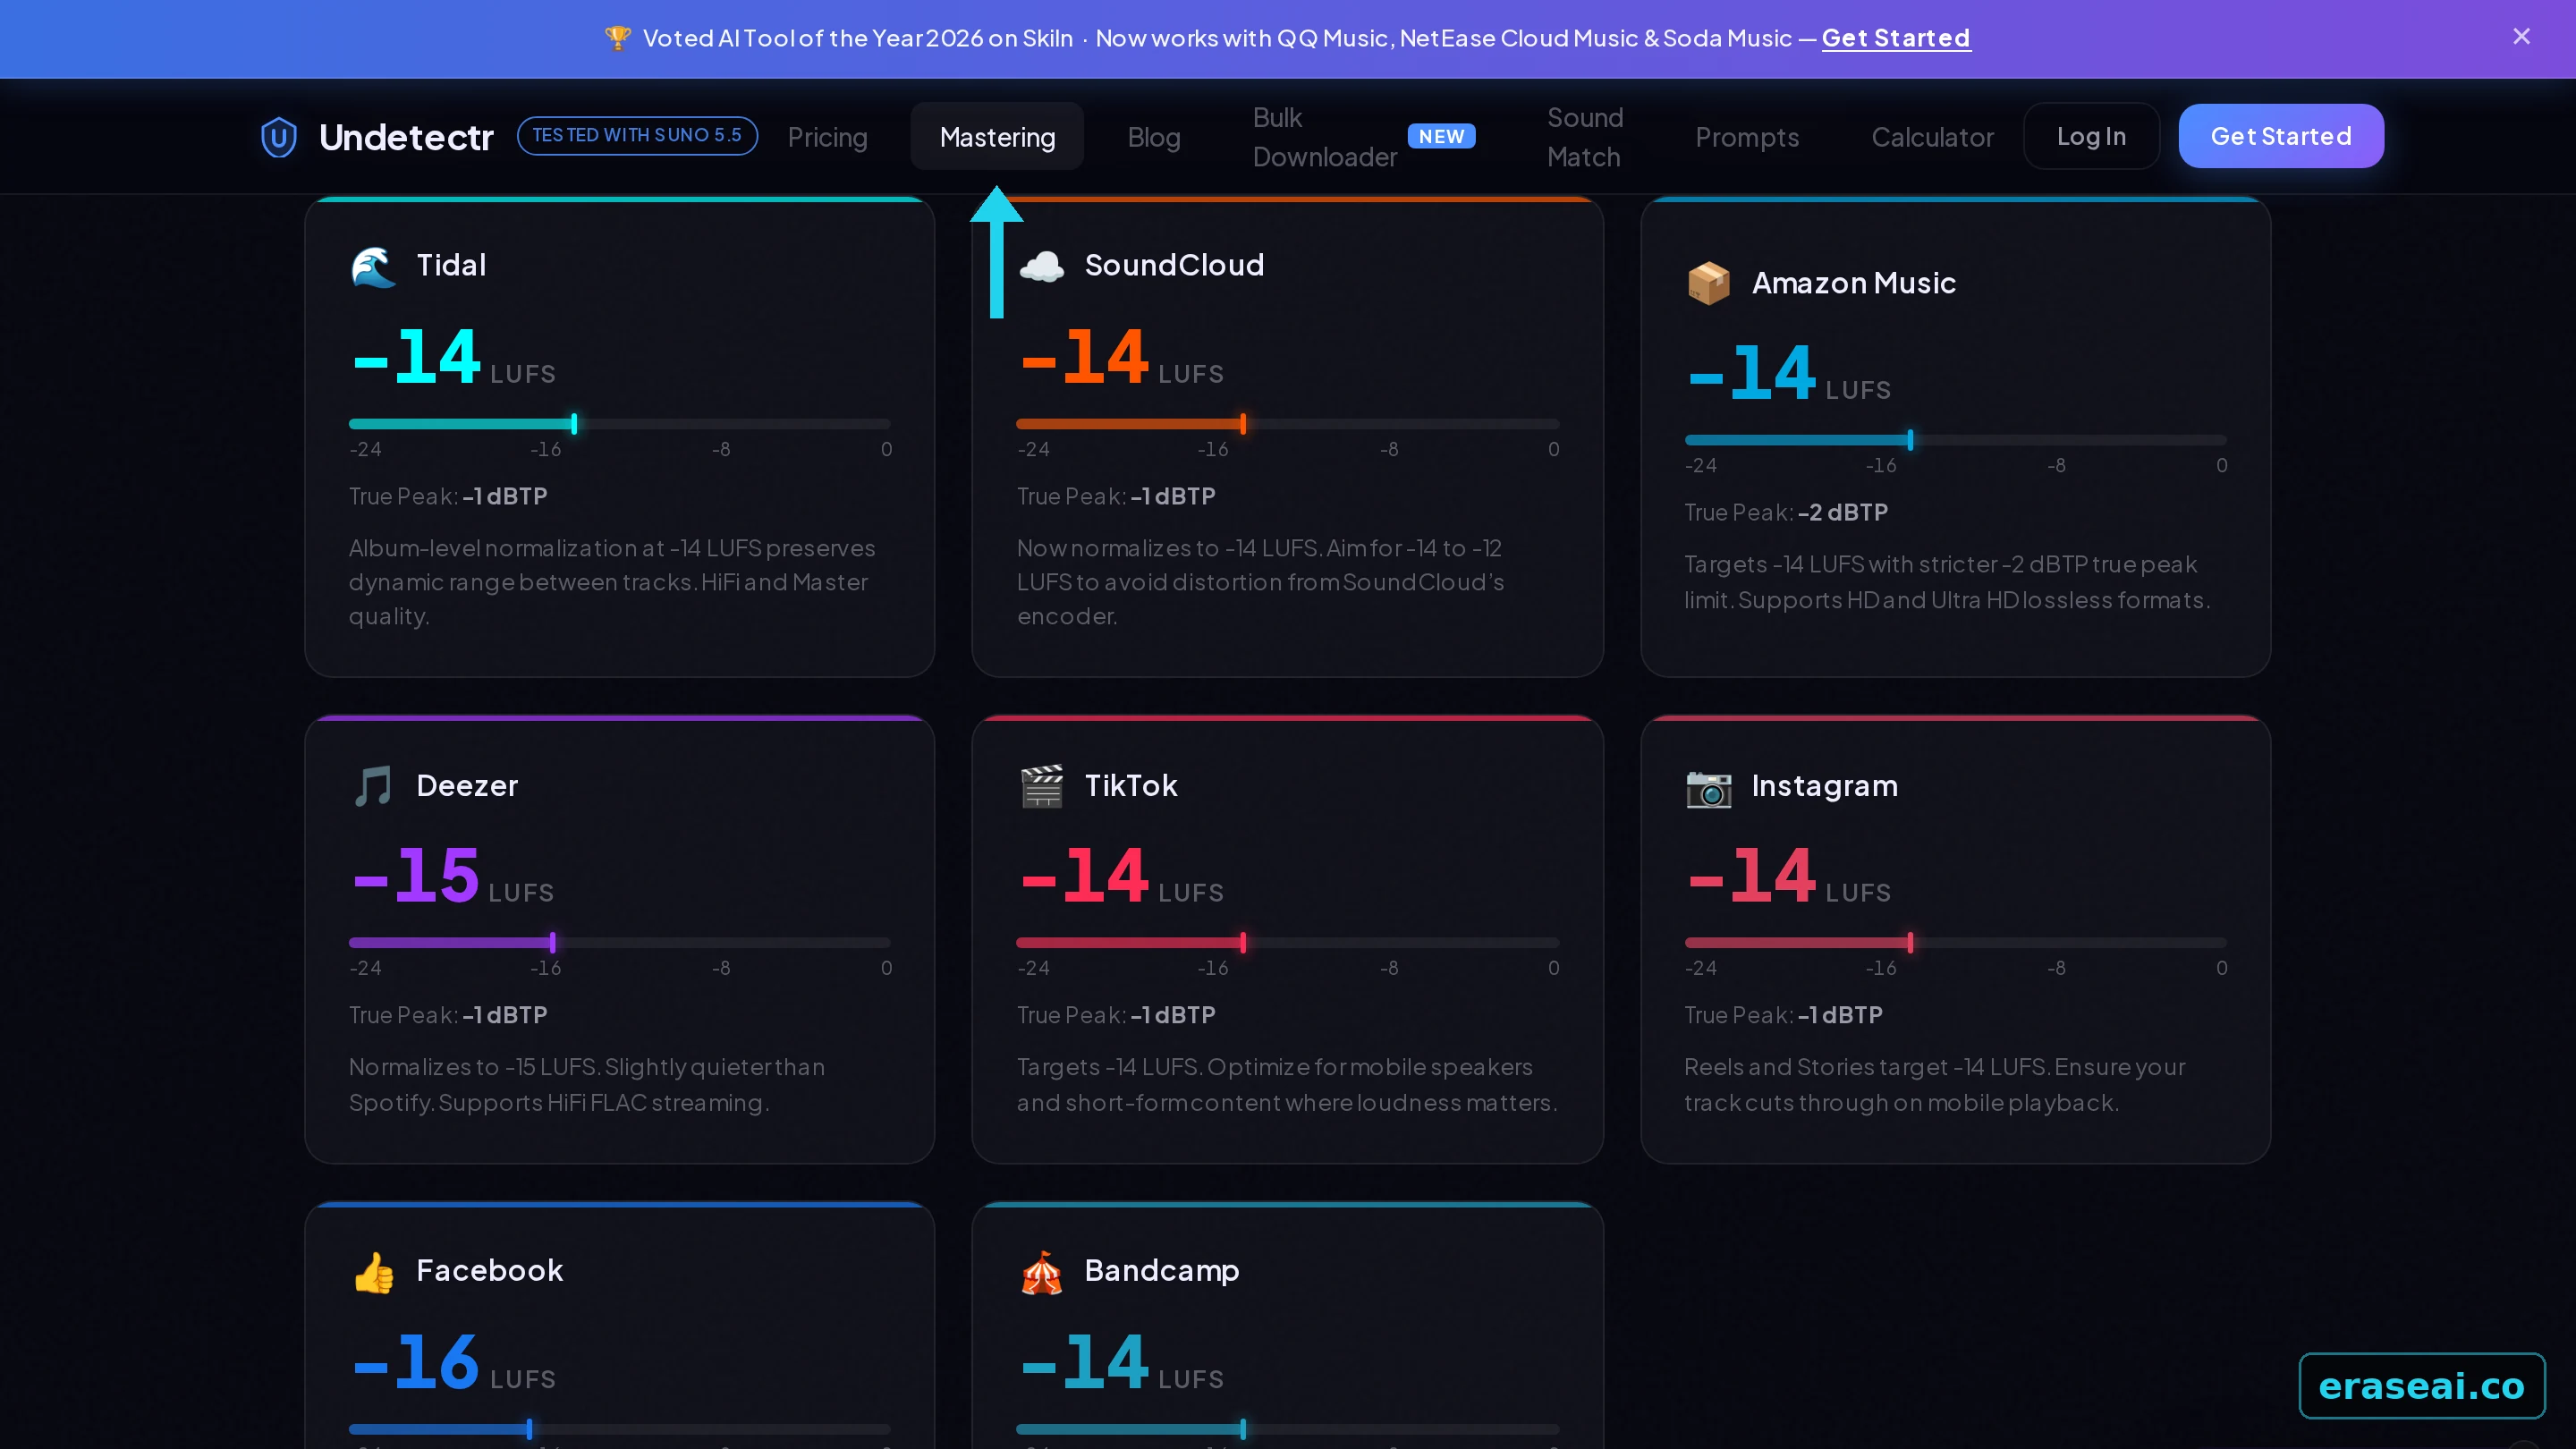Click the Deezer music note icon

373,786
